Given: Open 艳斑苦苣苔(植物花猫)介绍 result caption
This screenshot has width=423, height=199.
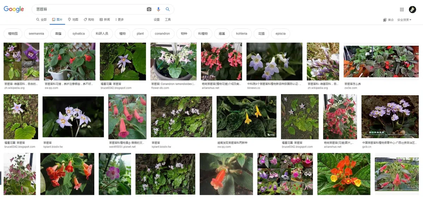Looking at the screenshot, I should point(221,84).
